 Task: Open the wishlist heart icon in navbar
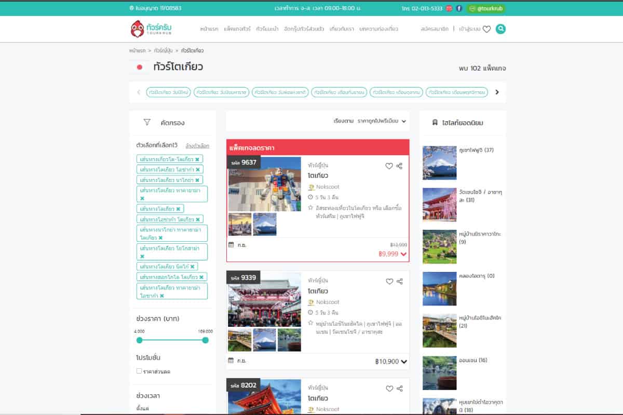pos(486,30)
